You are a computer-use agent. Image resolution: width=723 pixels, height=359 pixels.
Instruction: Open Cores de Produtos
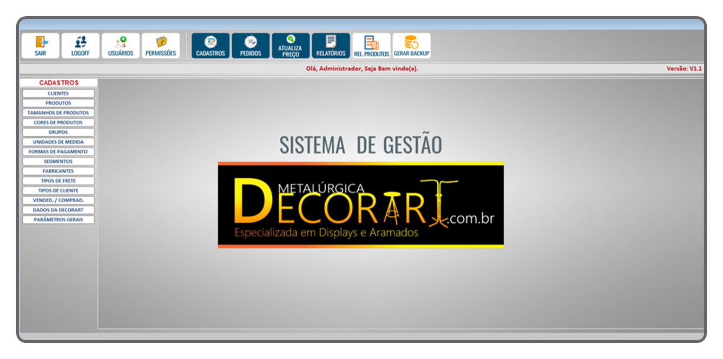tap(58, 123)
